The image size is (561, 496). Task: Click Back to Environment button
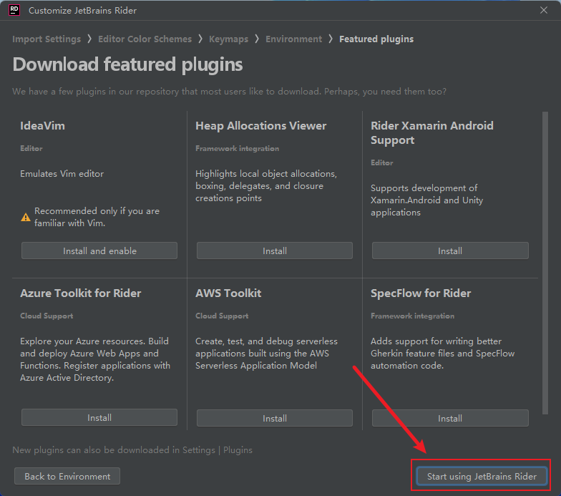(67, 477)
